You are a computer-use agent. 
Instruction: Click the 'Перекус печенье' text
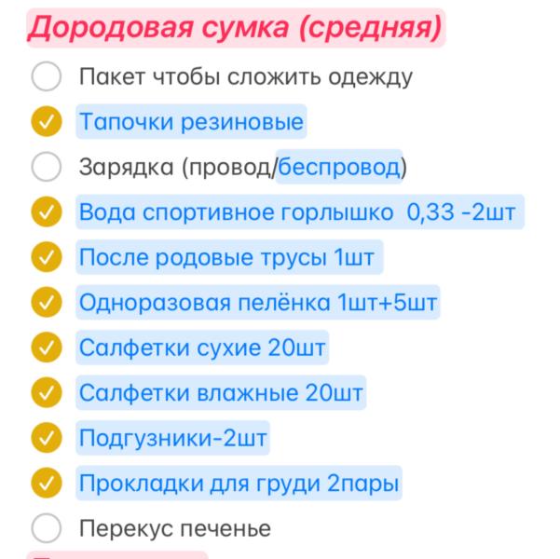(x=175, y=529)
